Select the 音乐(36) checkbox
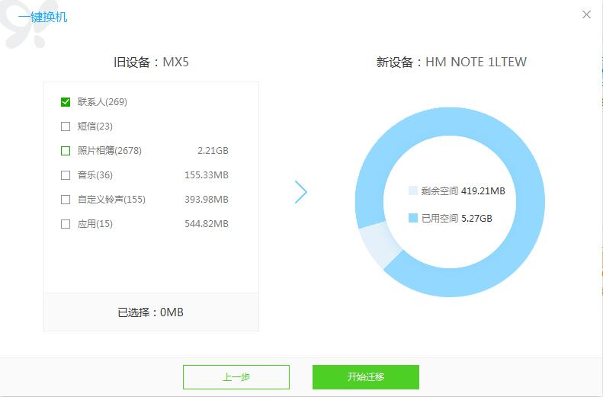Viewport: 603px width, 397px height. click(x=66, y=175)
